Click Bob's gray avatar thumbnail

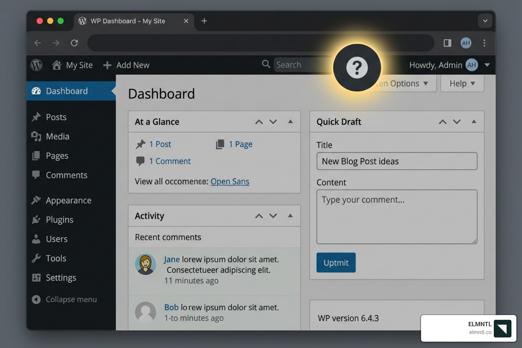(145, 312)
